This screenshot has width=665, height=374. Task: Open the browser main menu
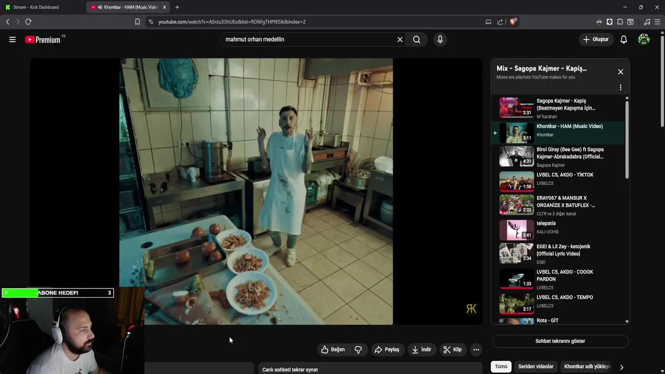tap(658, 22)
